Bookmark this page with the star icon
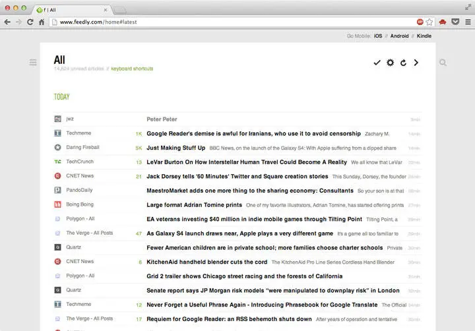The height and width of the screenshot is (331, 475). (429, 22)
